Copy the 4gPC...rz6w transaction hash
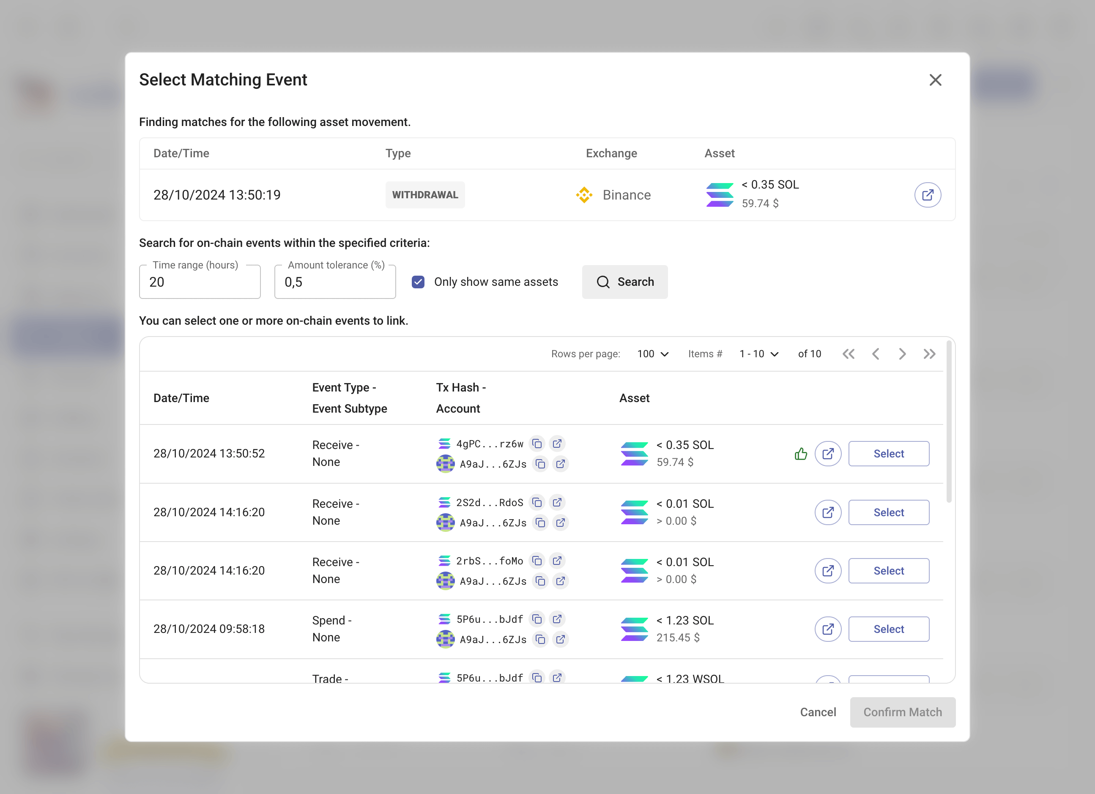The width and height of the screenshot is (1095, 794). (x=537, y=444)
